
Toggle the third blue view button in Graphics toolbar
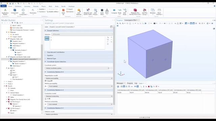coord(193,24)
